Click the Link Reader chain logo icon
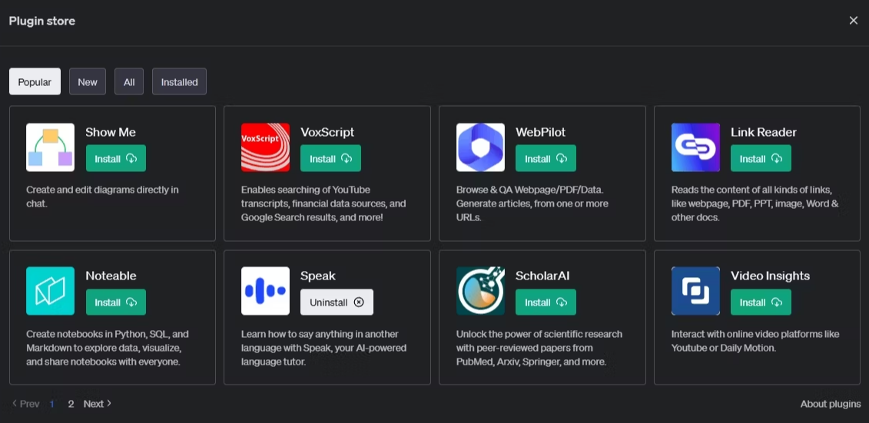869x423 pixels. point(695,147)
